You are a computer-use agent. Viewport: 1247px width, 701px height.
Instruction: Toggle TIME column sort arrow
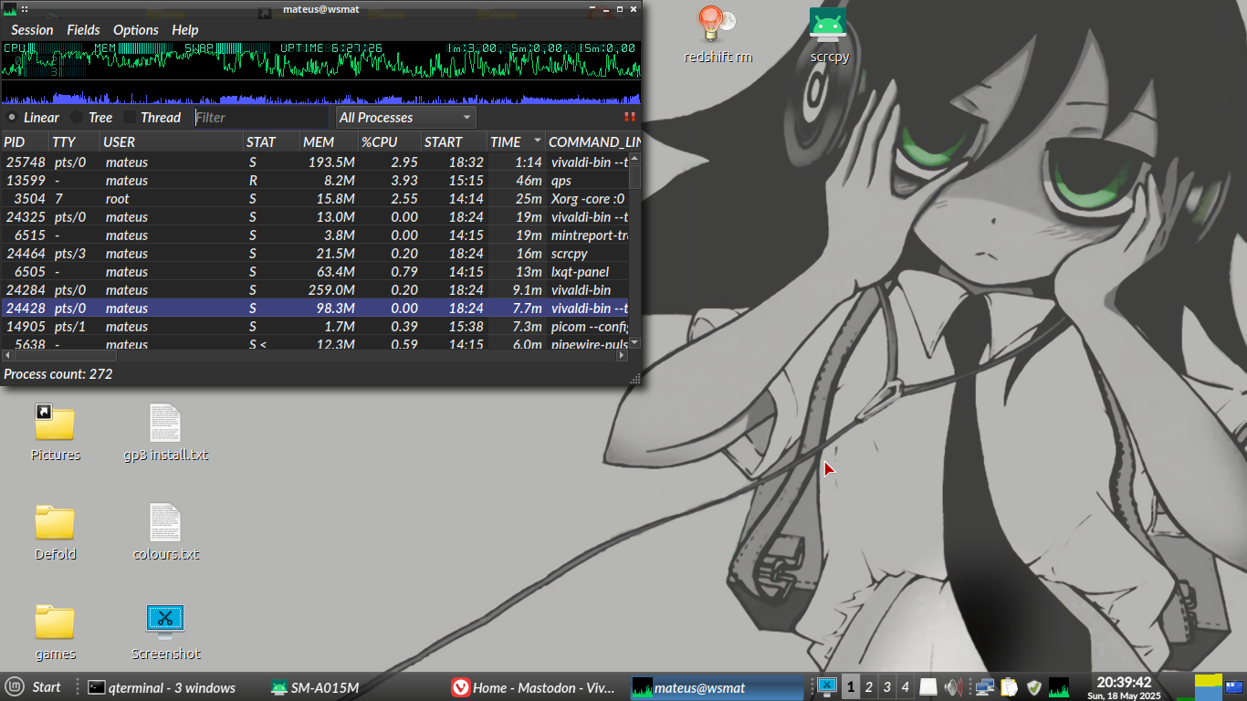537,141
